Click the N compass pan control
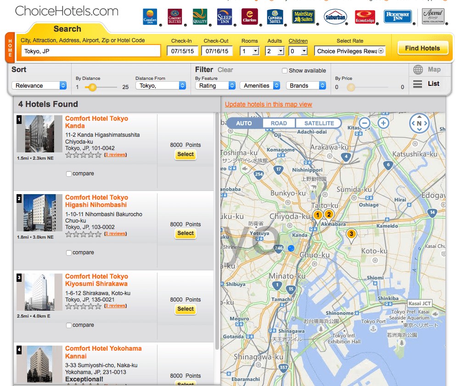The image size is (461, 386). pyautogui.click(x=419, y=123)
